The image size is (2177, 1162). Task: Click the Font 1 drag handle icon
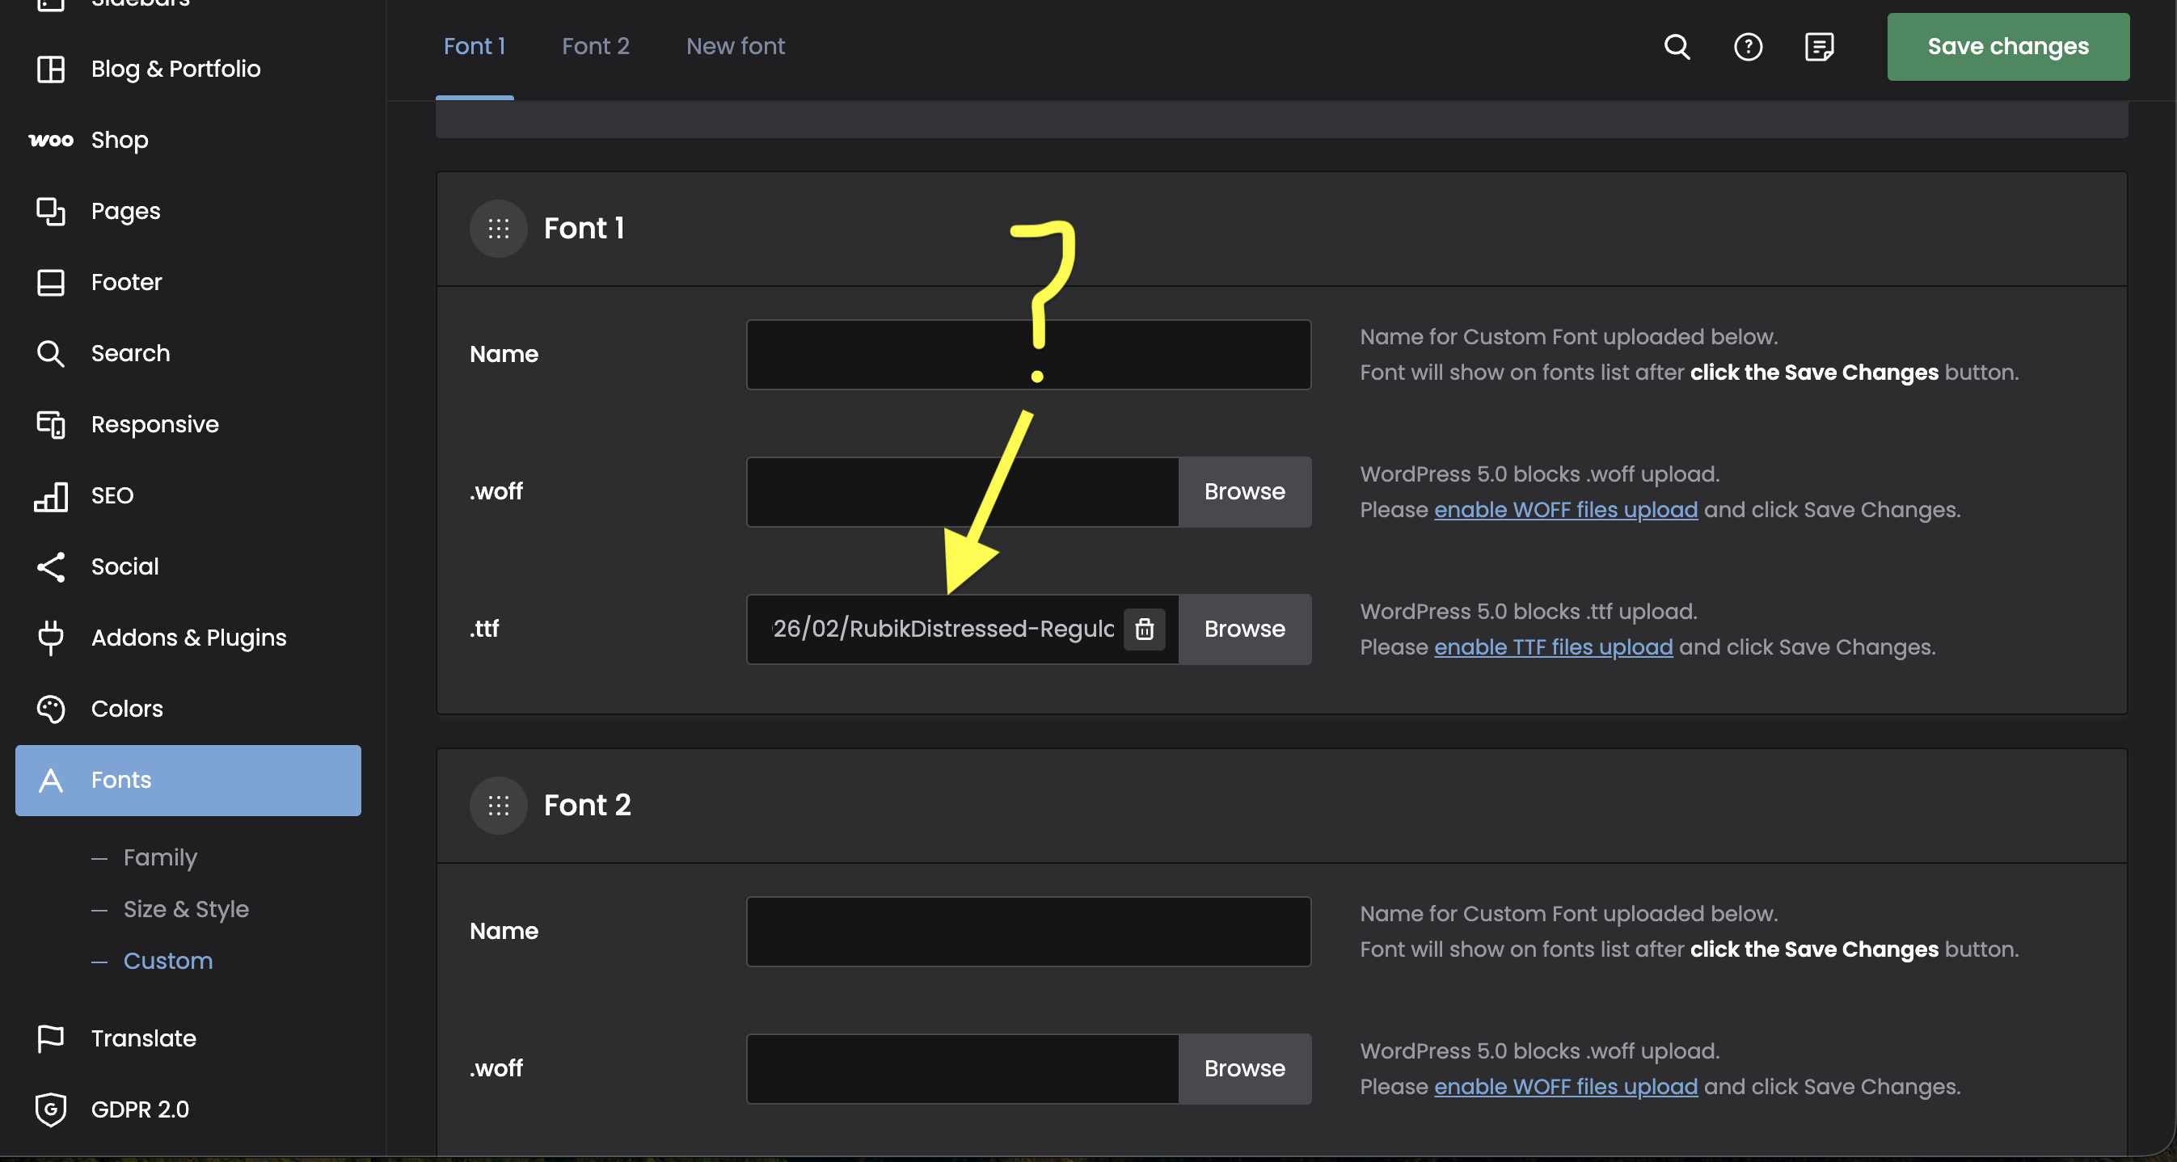click(499, 229)
